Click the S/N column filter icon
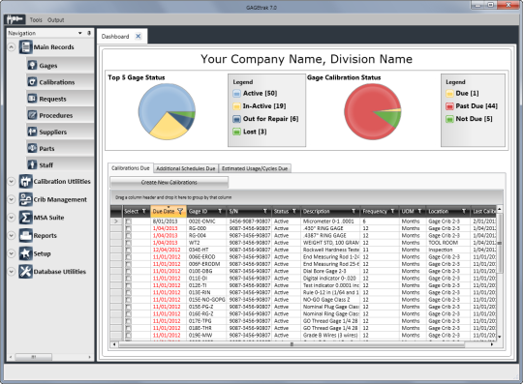 [x=265, y=211]
